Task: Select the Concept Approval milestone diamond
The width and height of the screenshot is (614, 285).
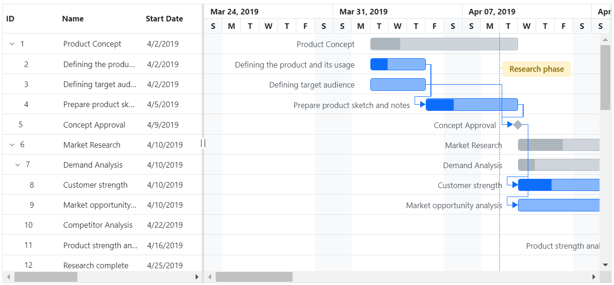Action: (517, 124)
